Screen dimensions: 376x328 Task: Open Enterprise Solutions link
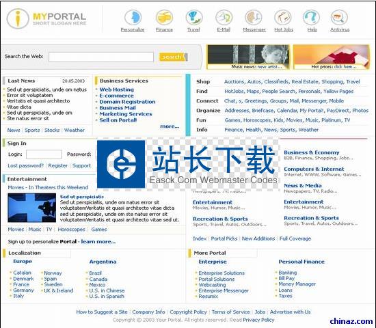tap(221, 273)
